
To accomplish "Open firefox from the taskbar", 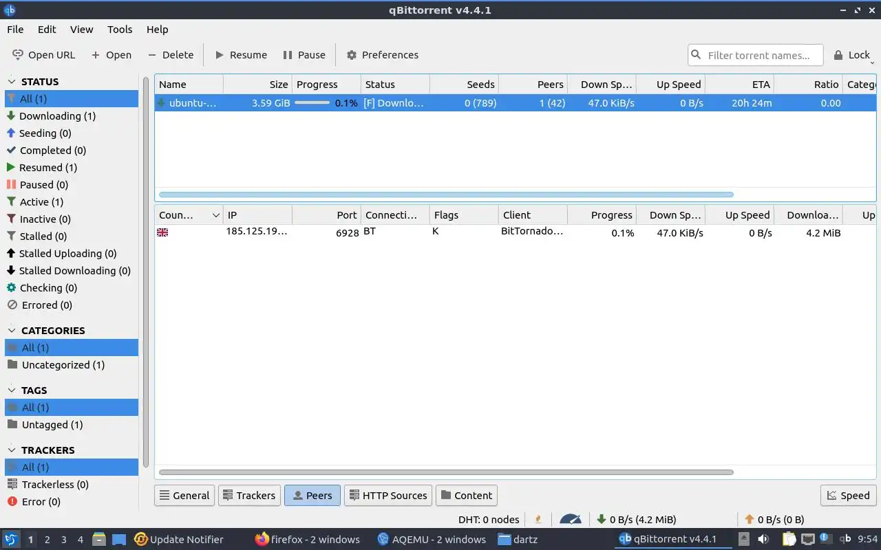I will pos(307,540).
